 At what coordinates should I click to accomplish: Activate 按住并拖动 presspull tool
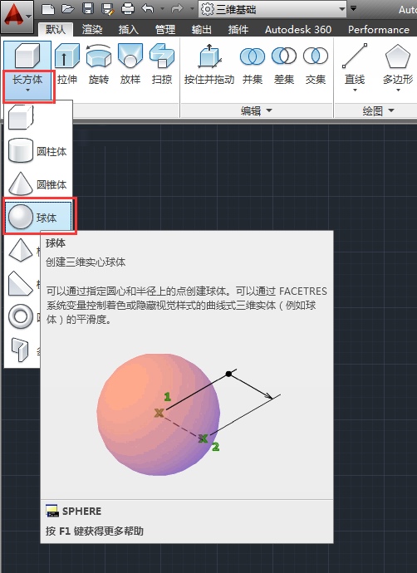point(209,64)
